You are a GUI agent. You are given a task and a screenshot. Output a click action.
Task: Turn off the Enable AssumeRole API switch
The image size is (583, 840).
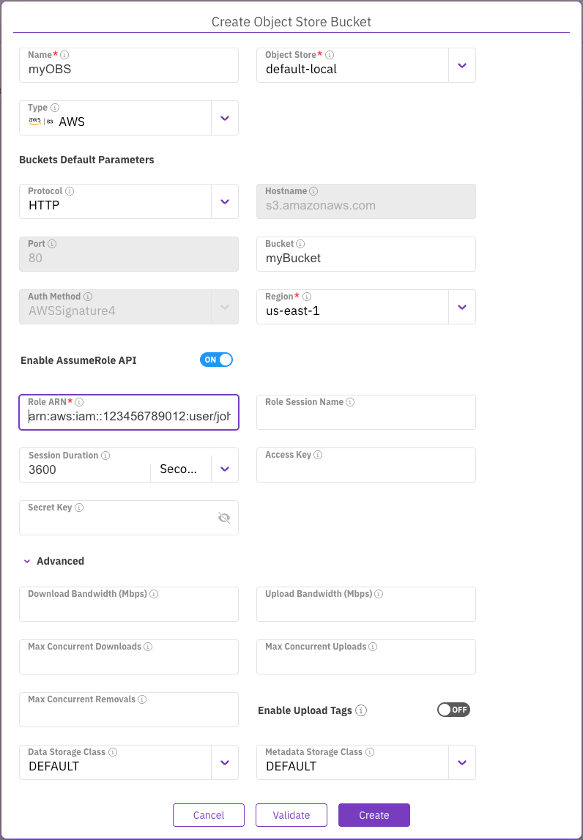click(216, 360)
